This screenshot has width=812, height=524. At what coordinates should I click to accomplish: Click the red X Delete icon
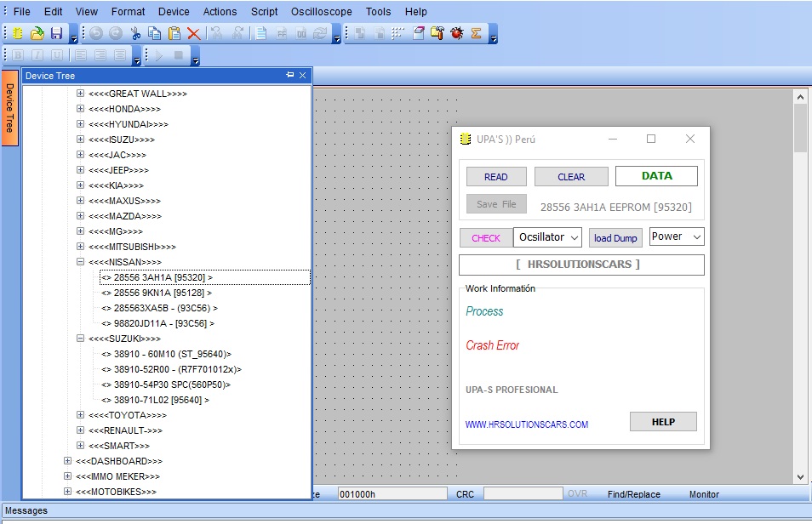pyautogui.click(x=194, y=33)
